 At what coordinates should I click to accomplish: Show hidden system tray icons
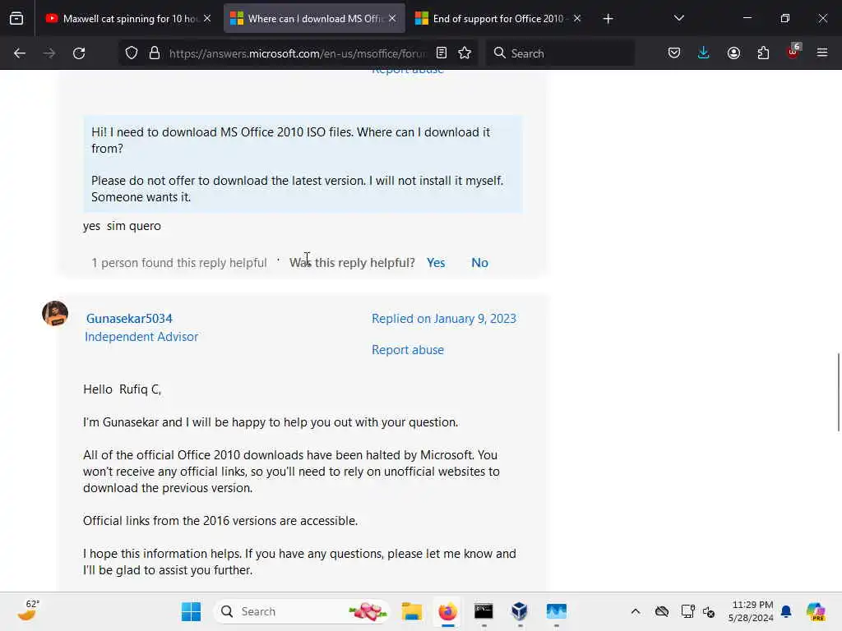636,611
